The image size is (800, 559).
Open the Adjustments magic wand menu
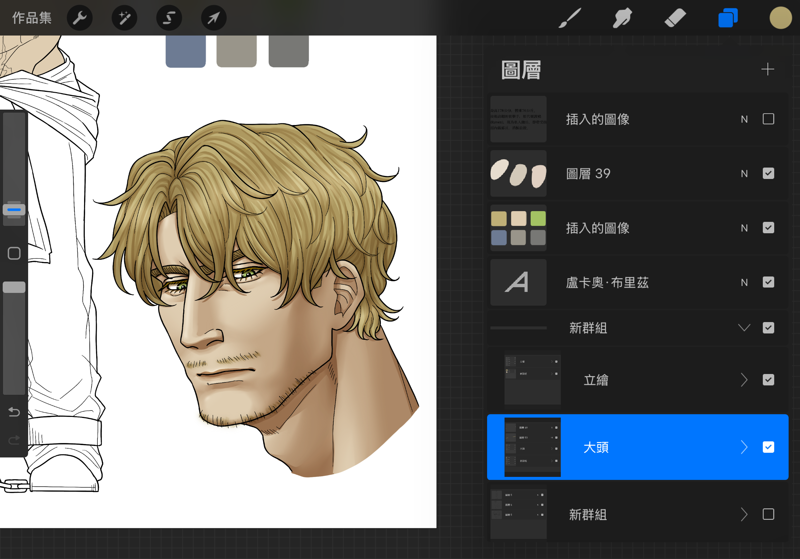124,17
